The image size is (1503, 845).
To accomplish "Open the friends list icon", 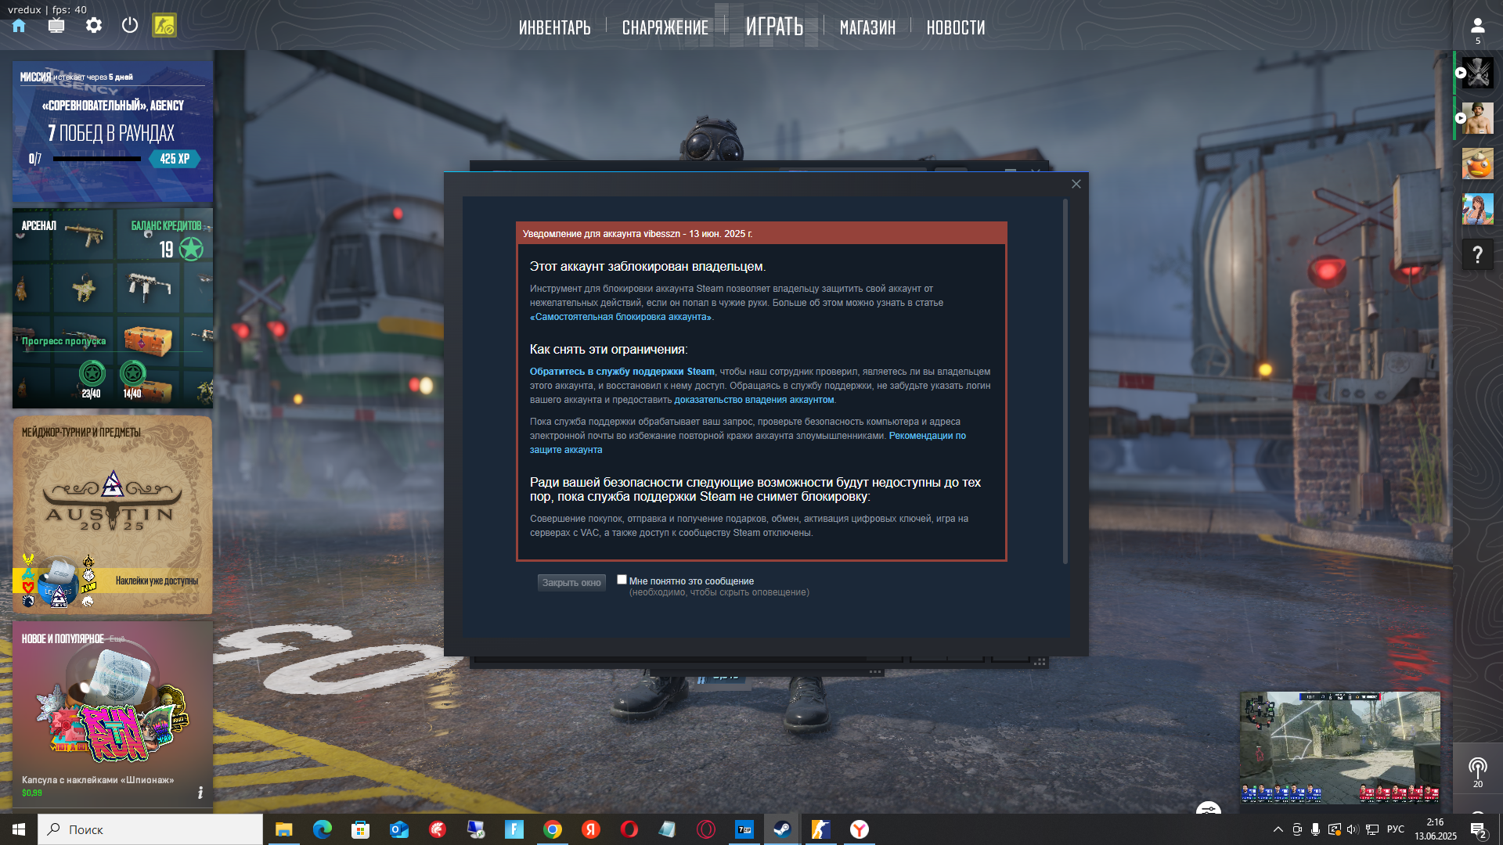I will 1478,25.
